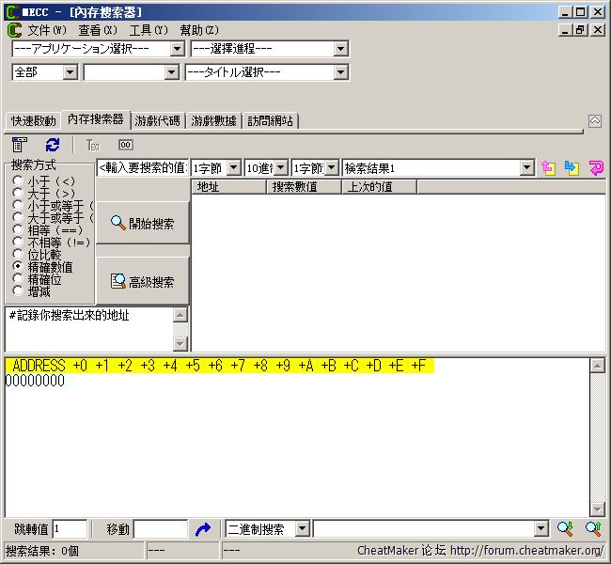The height and width of the screenshot is (564, 611).
Task: Select the 小于 (<) radio option
Action: (x=19, y=180)
